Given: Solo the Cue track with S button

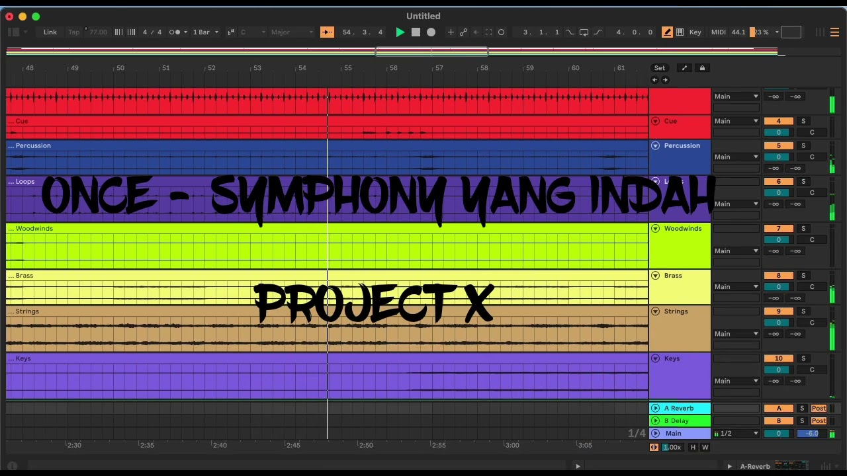Looking at the screenshot, I should point(803,121).
